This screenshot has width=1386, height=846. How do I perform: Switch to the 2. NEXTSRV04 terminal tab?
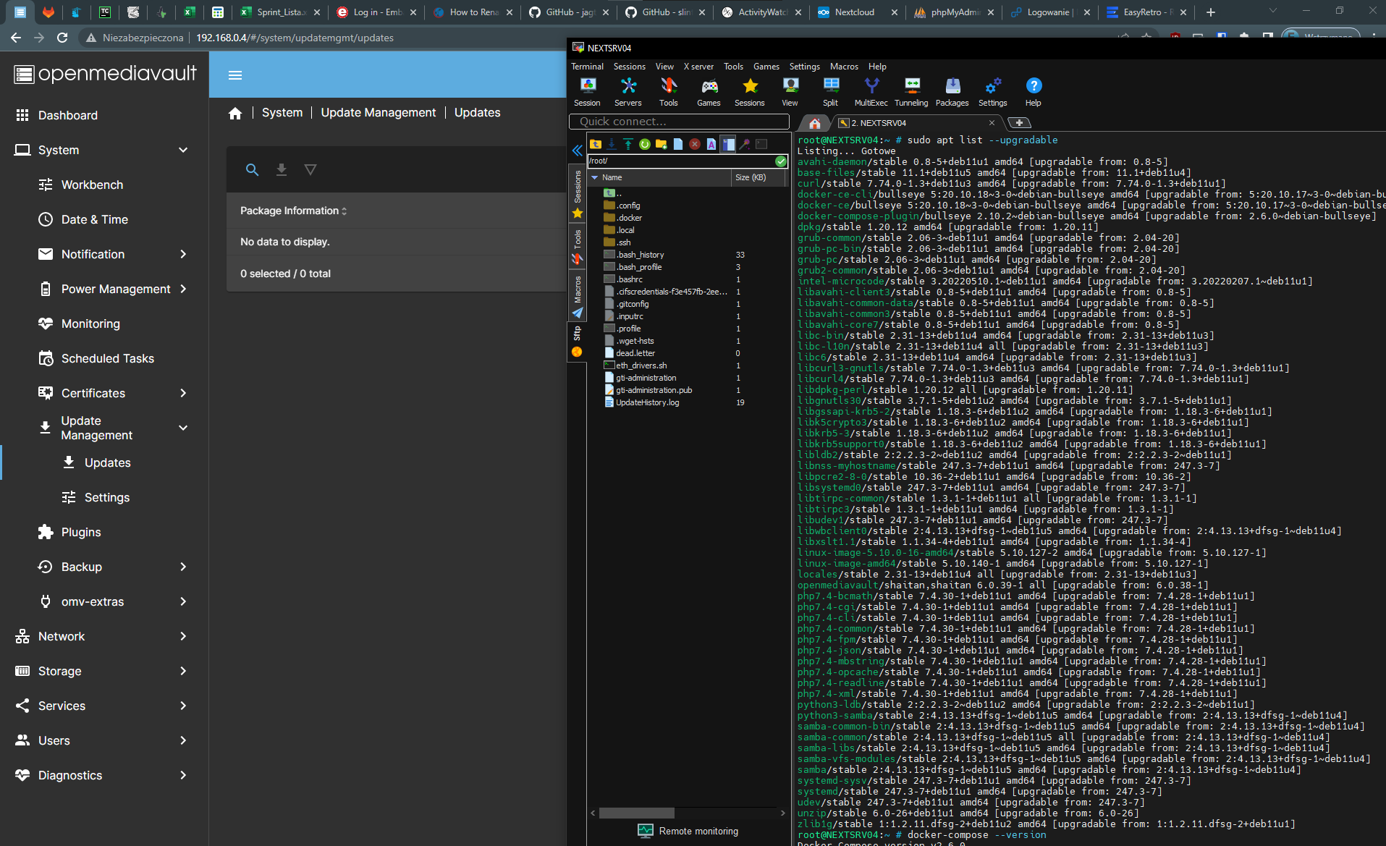(916, 123)
